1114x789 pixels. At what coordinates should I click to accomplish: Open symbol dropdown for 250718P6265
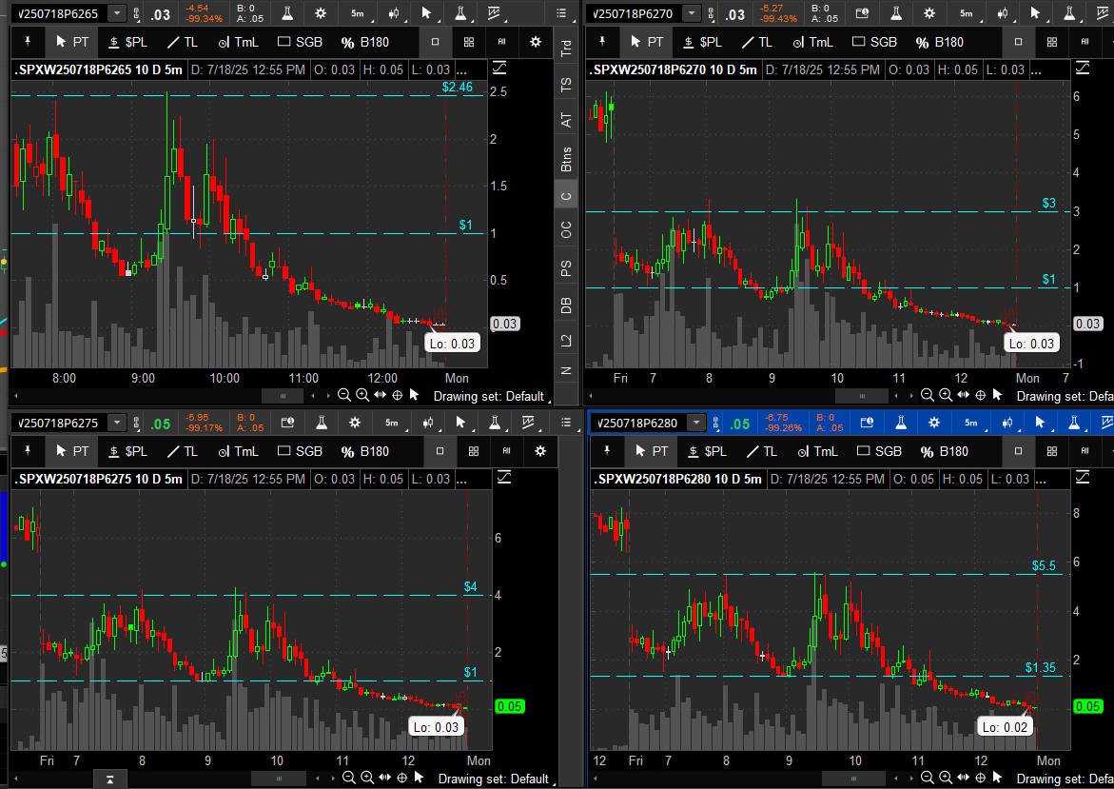(x=116, y=13)
